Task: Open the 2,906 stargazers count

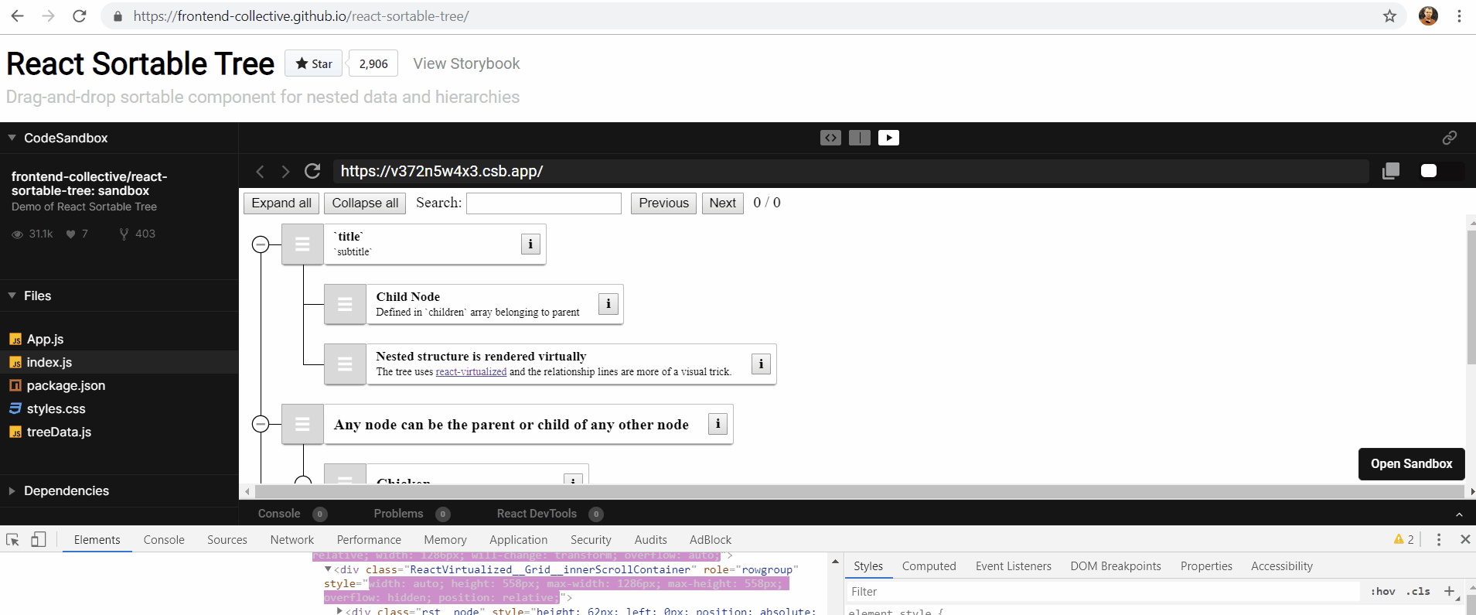Action: (373, 63)
